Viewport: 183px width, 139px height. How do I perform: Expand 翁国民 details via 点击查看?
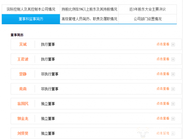pos(163,103)
